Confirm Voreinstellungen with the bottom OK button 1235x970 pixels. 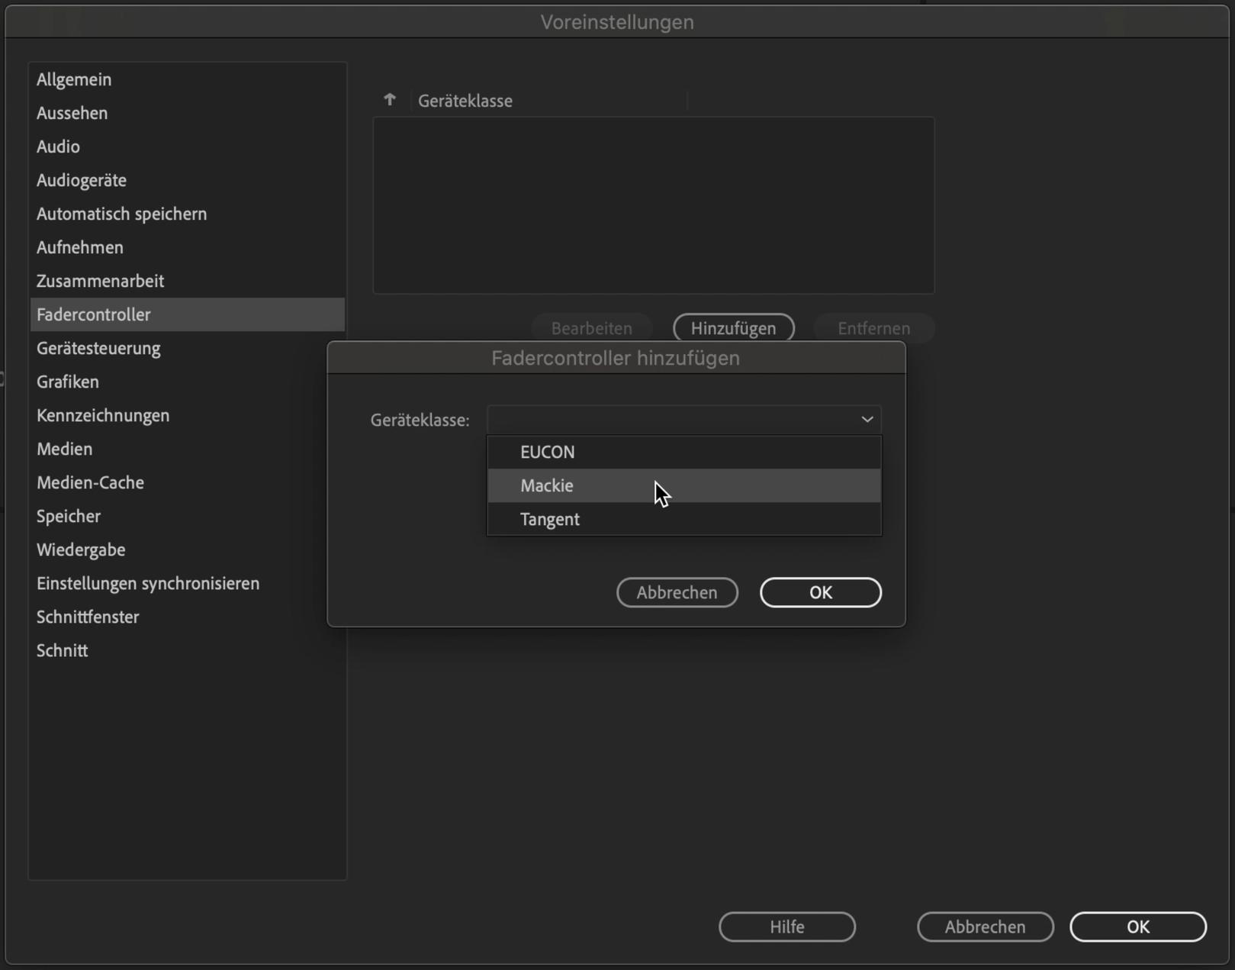(x=1137, y=926)
